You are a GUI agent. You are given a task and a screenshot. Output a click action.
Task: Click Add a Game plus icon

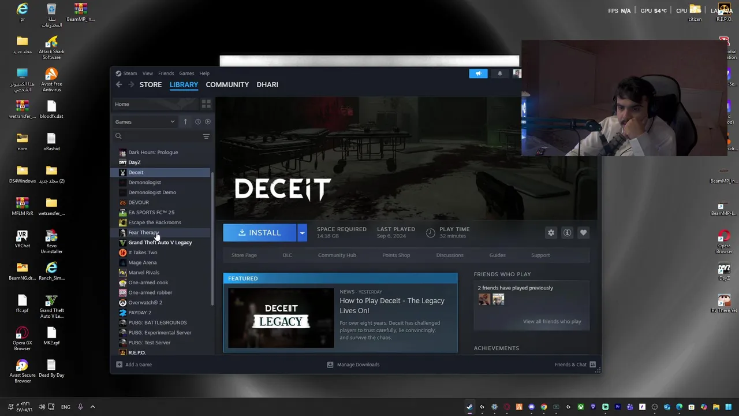coord(119,365)
